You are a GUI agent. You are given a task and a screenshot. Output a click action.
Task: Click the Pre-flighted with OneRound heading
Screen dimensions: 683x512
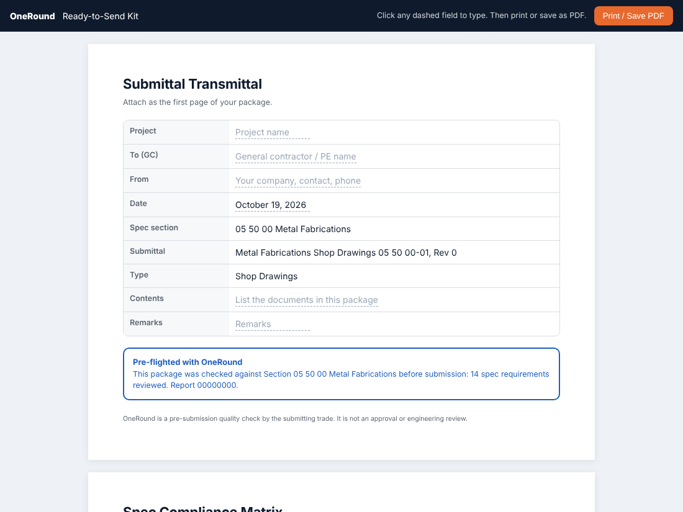pos(188,362)
